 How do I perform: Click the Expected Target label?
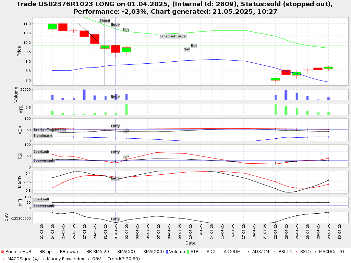pos(173,36)
